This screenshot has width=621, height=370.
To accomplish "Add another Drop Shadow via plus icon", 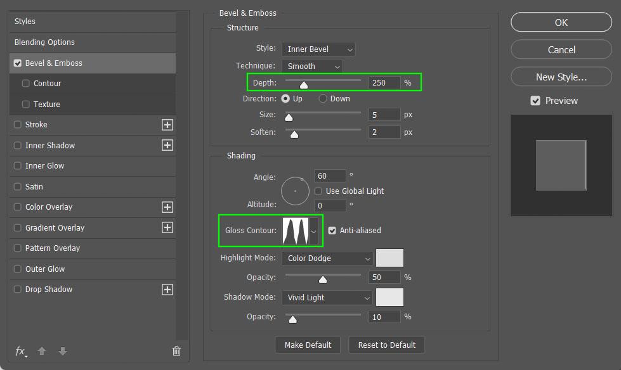I will point(167,290).
